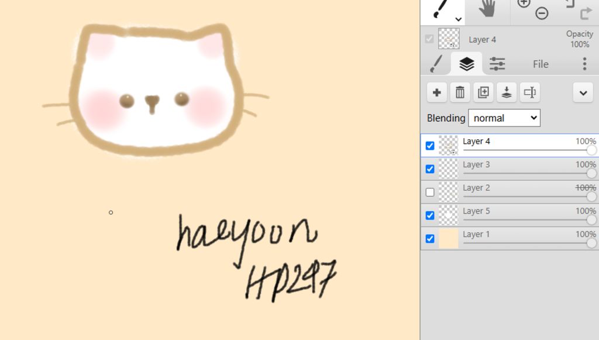Add a new layer with plus button
599x340 pixels.
pyautogui.click(x=436, y=92)
